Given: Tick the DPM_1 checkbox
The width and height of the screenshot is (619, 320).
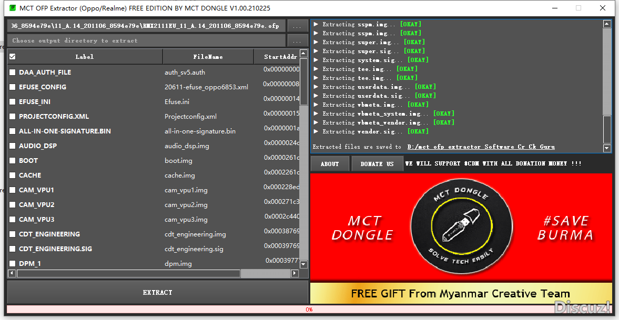Looking at the screenshot, I should pos(13,264).
